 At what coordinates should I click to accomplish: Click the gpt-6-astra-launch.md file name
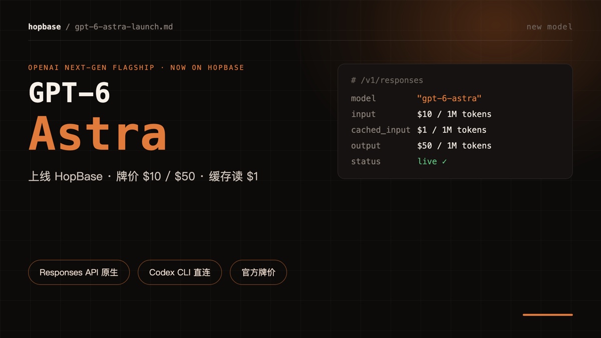pos(124,27)
